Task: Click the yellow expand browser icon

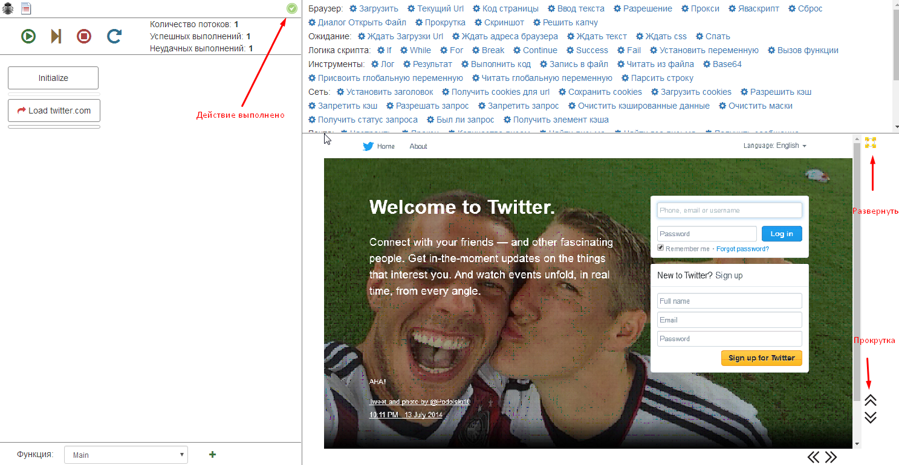Action: point(871,143)
